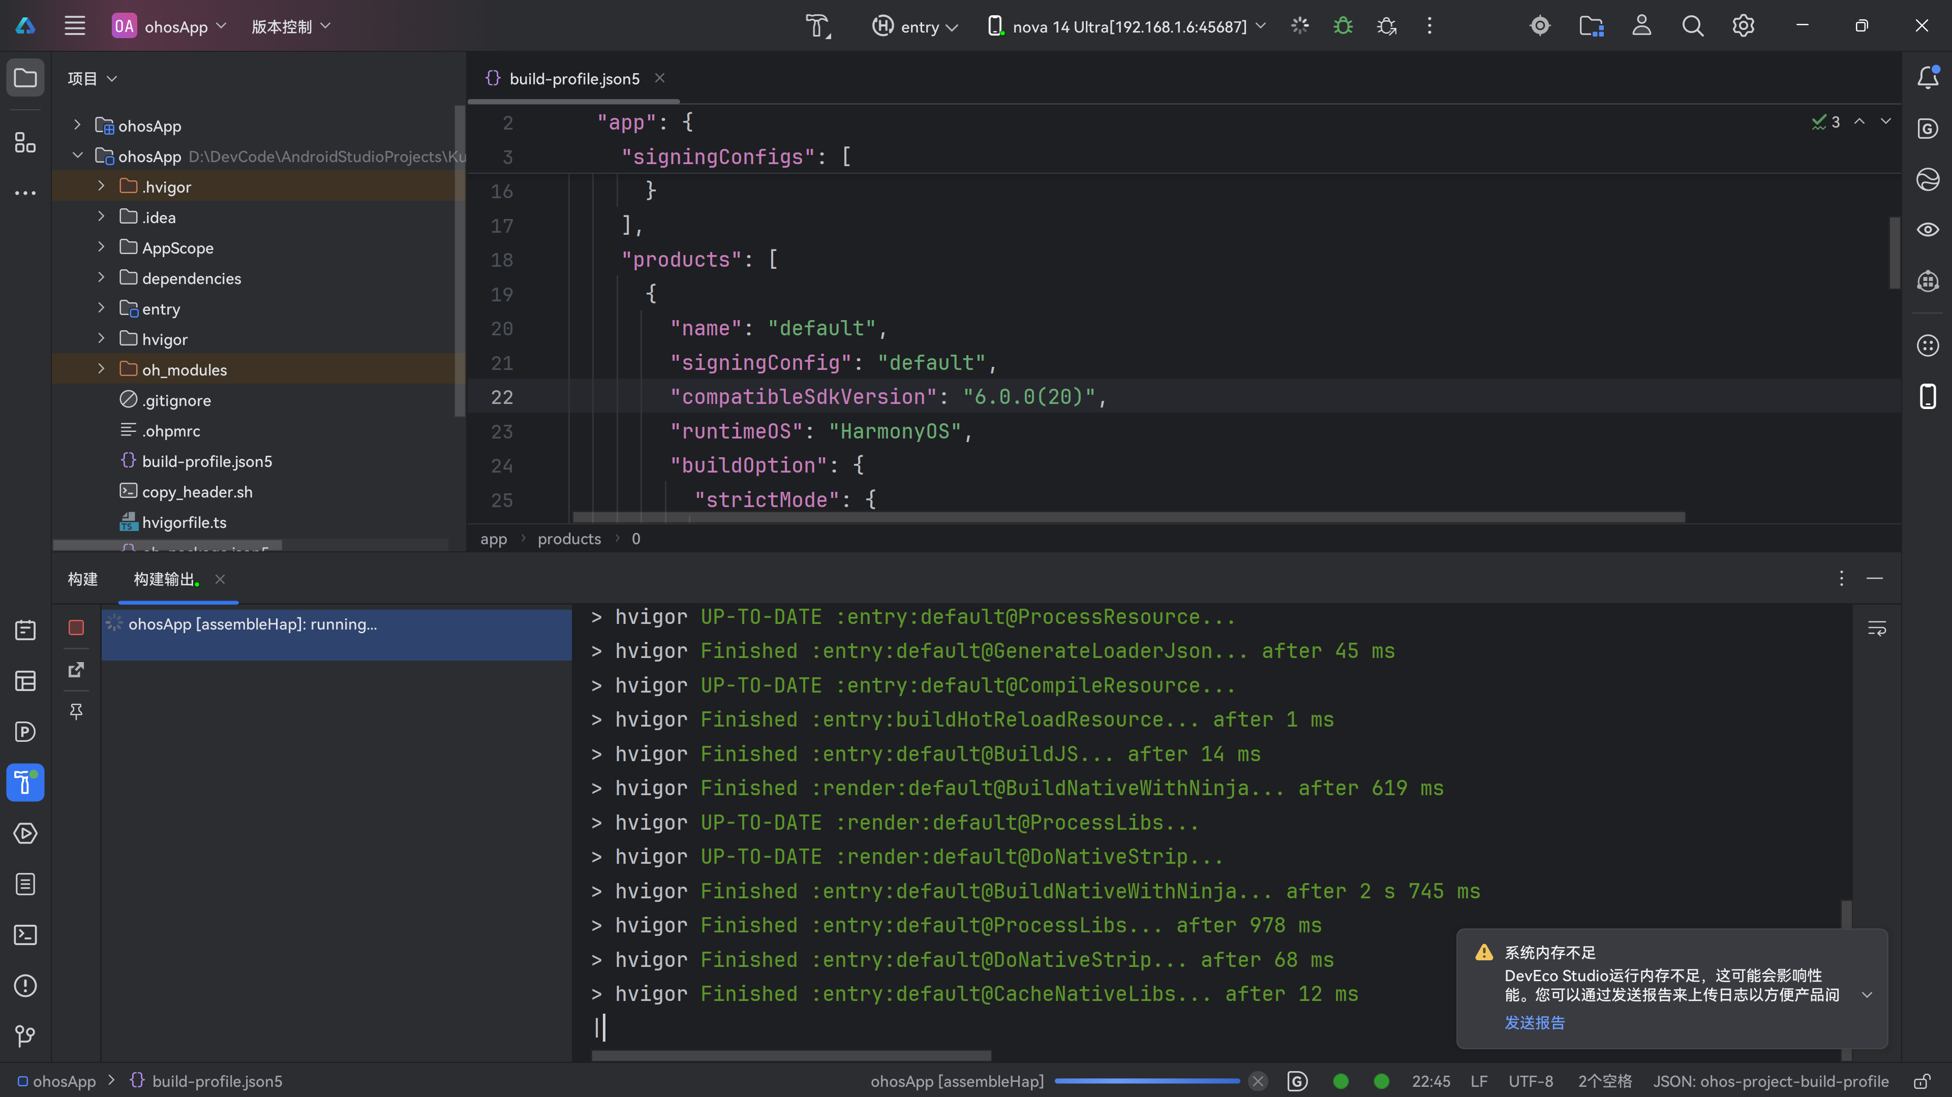1952x1097 pixels.
Task: Open the Device Manager phone icon
Action: click(1927, 396)
